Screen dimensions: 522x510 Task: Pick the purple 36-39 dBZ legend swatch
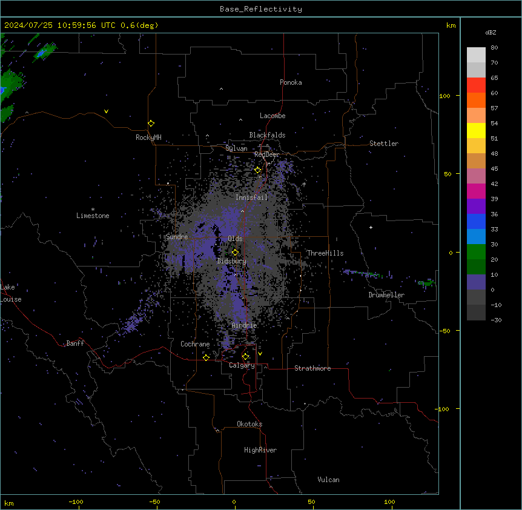pos(476,207)
